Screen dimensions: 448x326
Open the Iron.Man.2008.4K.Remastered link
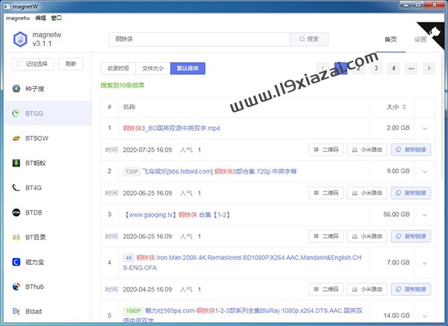pyautogui.click(x=242, y=262)
